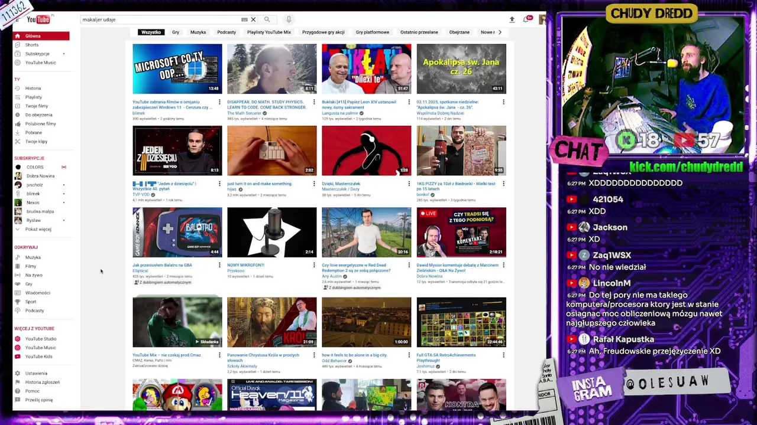The height and width of the screenshot is (425, 757).
Task: Open options menu for Apokalipsa św. Jana video
Action: (x=503, y=102)
